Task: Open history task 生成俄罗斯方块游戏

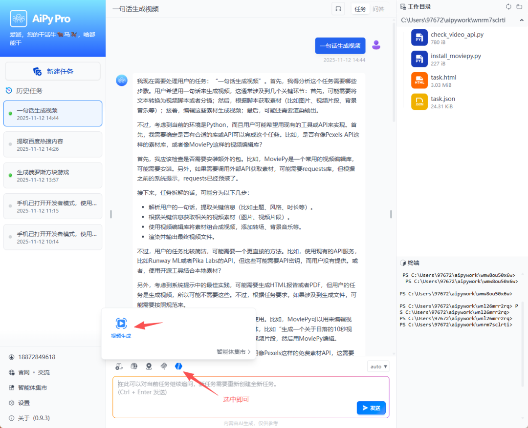Action: (53, 176)
